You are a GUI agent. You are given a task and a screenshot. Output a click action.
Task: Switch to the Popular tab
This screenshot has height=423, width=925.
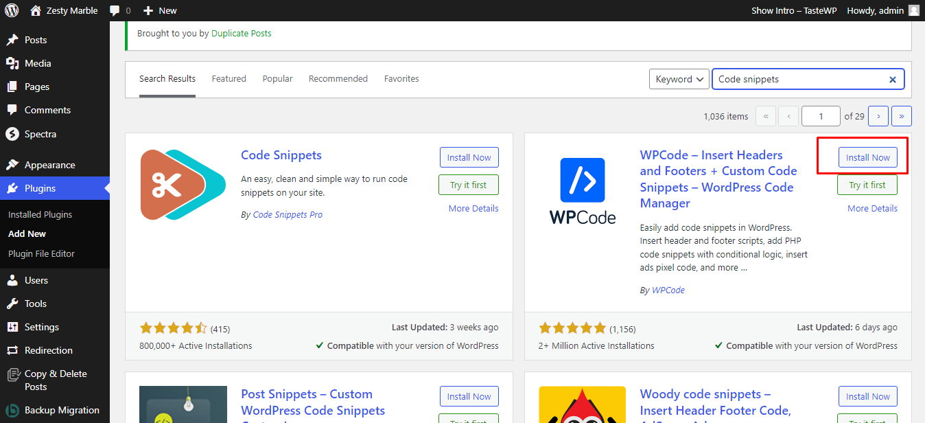coord(277,79)
